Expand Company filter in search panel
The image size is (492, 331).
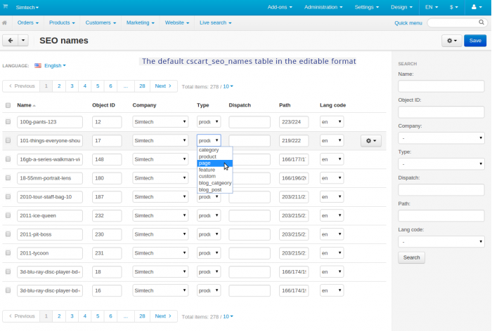point(441,138)
